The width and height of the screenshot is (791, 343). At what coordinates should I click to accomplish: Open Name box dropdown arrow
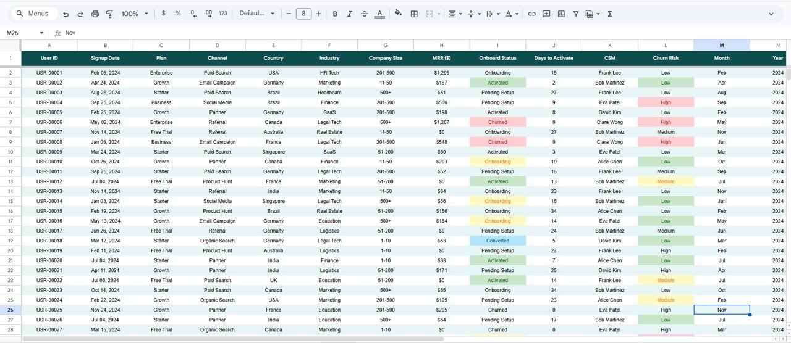[x=41, y=33]
